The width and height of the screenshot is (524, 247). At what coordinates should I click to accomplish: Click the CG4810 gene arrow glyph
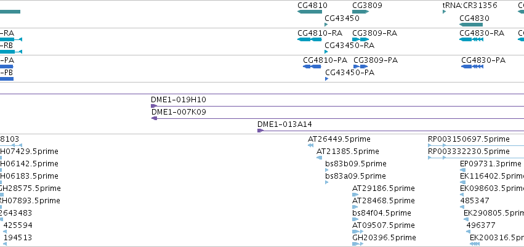coord(310,12)
